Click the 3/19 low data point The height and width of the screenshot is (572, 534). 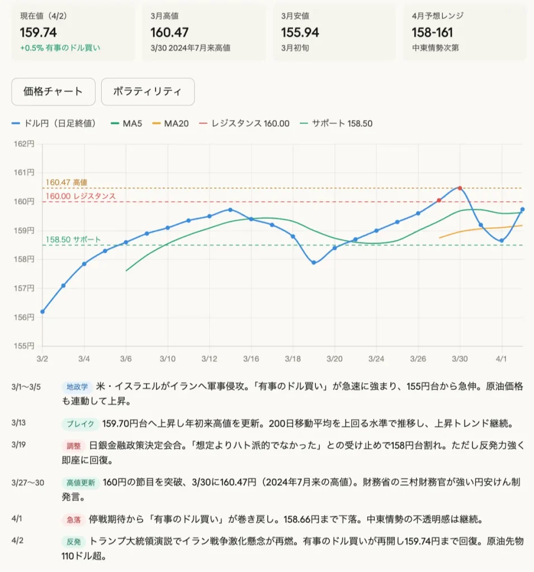coord(314,263)
